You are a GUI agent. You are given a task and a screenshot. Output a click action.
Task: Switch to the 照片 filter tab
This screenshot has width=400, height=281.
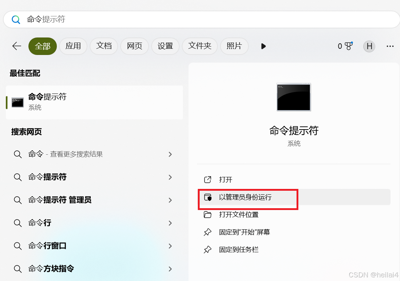[x=234, y=46]
